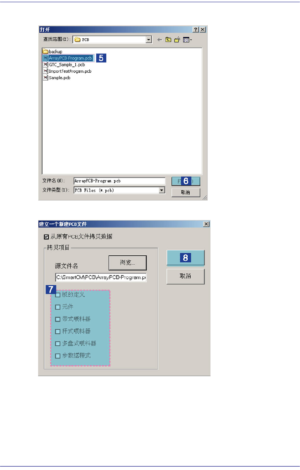
Task: Go up one folder level icon
Action: click(x=169, y=40)
